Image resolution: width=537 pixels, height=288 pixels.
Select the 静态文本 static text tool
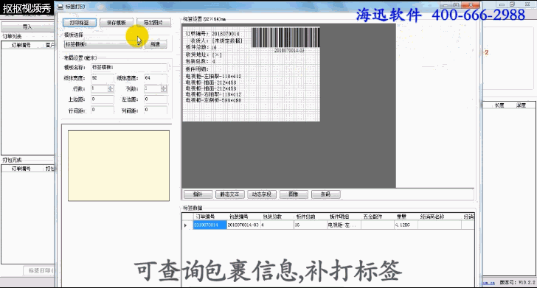point(230,194)
